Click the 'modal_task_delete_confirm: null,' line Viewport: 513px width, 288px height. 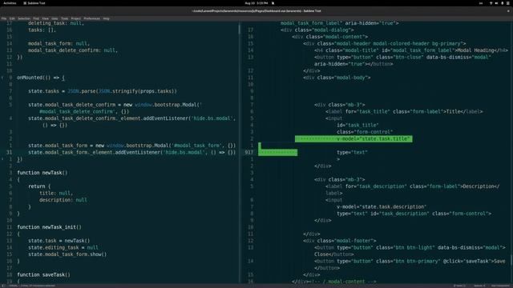(73, 50)
